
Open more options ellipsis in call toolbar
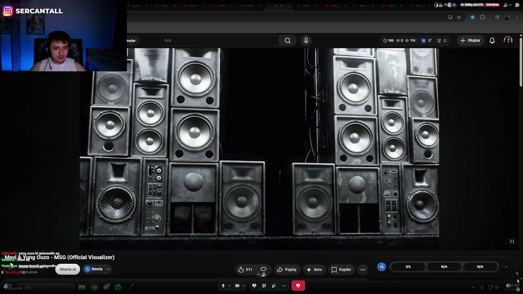[x=284, y=286]
